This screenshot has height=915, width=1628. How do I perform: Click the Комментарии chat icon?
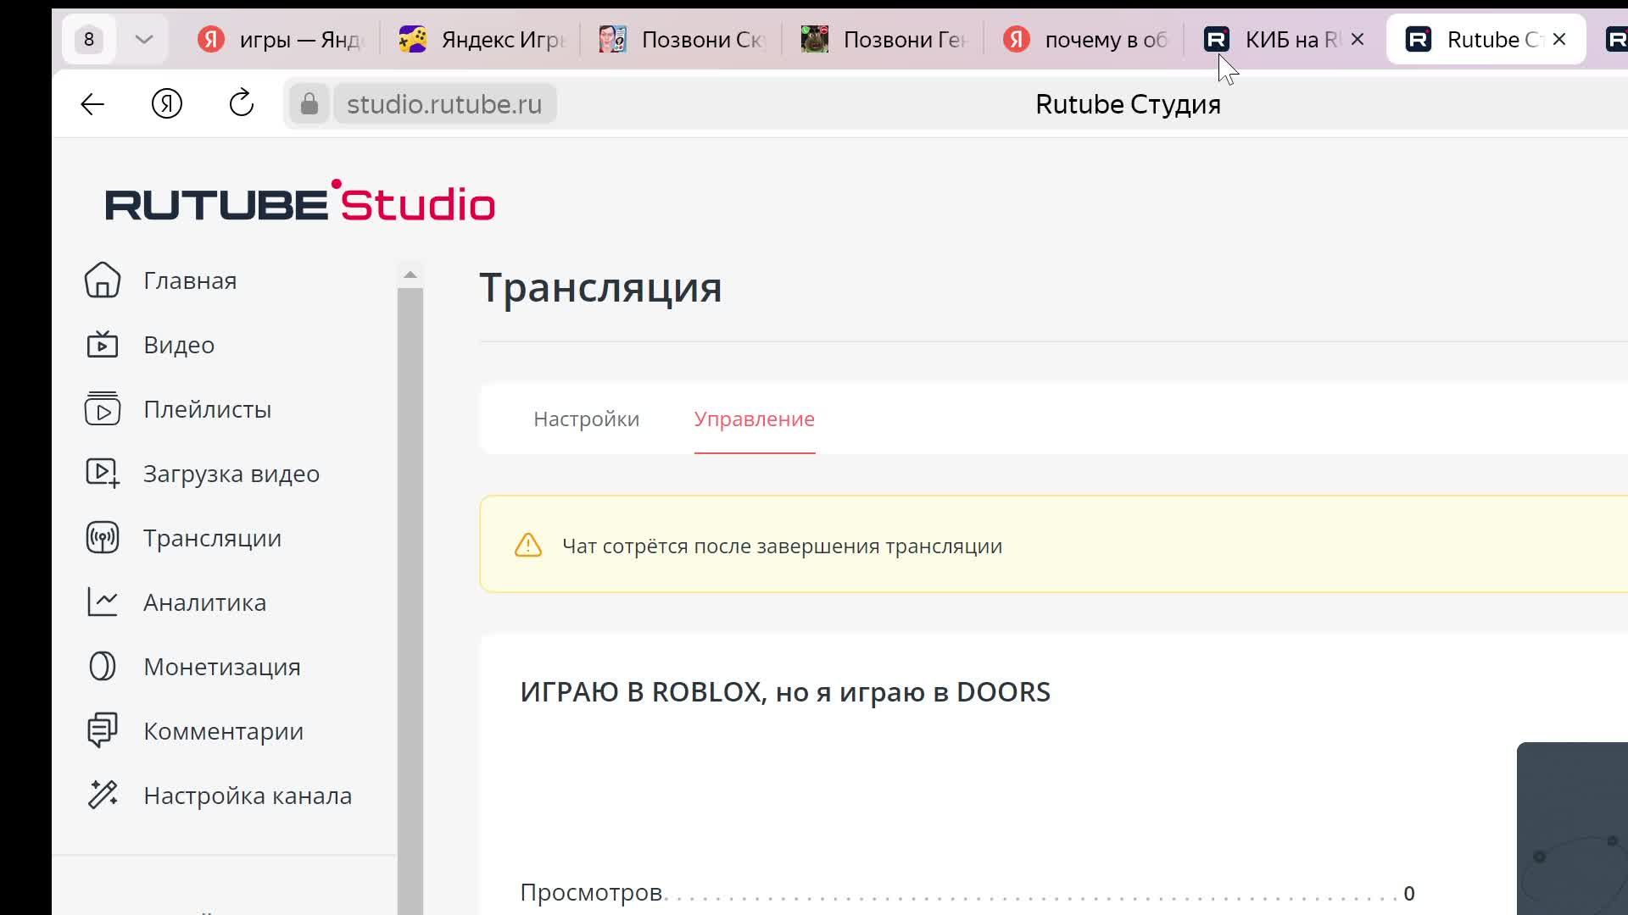(x=103, y=731)
